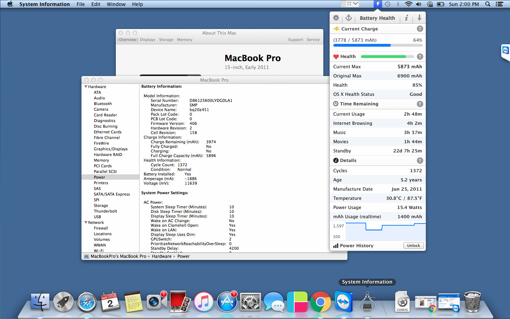The width and height of the screenshot is (510, 319).
Task: Open the Edit menu
Action: coord(96,4)
